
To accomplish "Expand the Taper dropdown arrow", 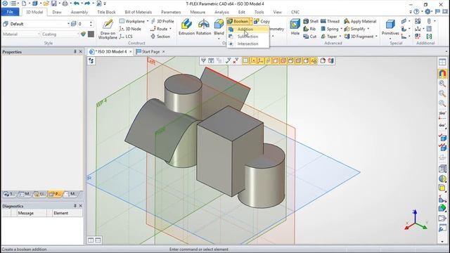I will (340, 37).
